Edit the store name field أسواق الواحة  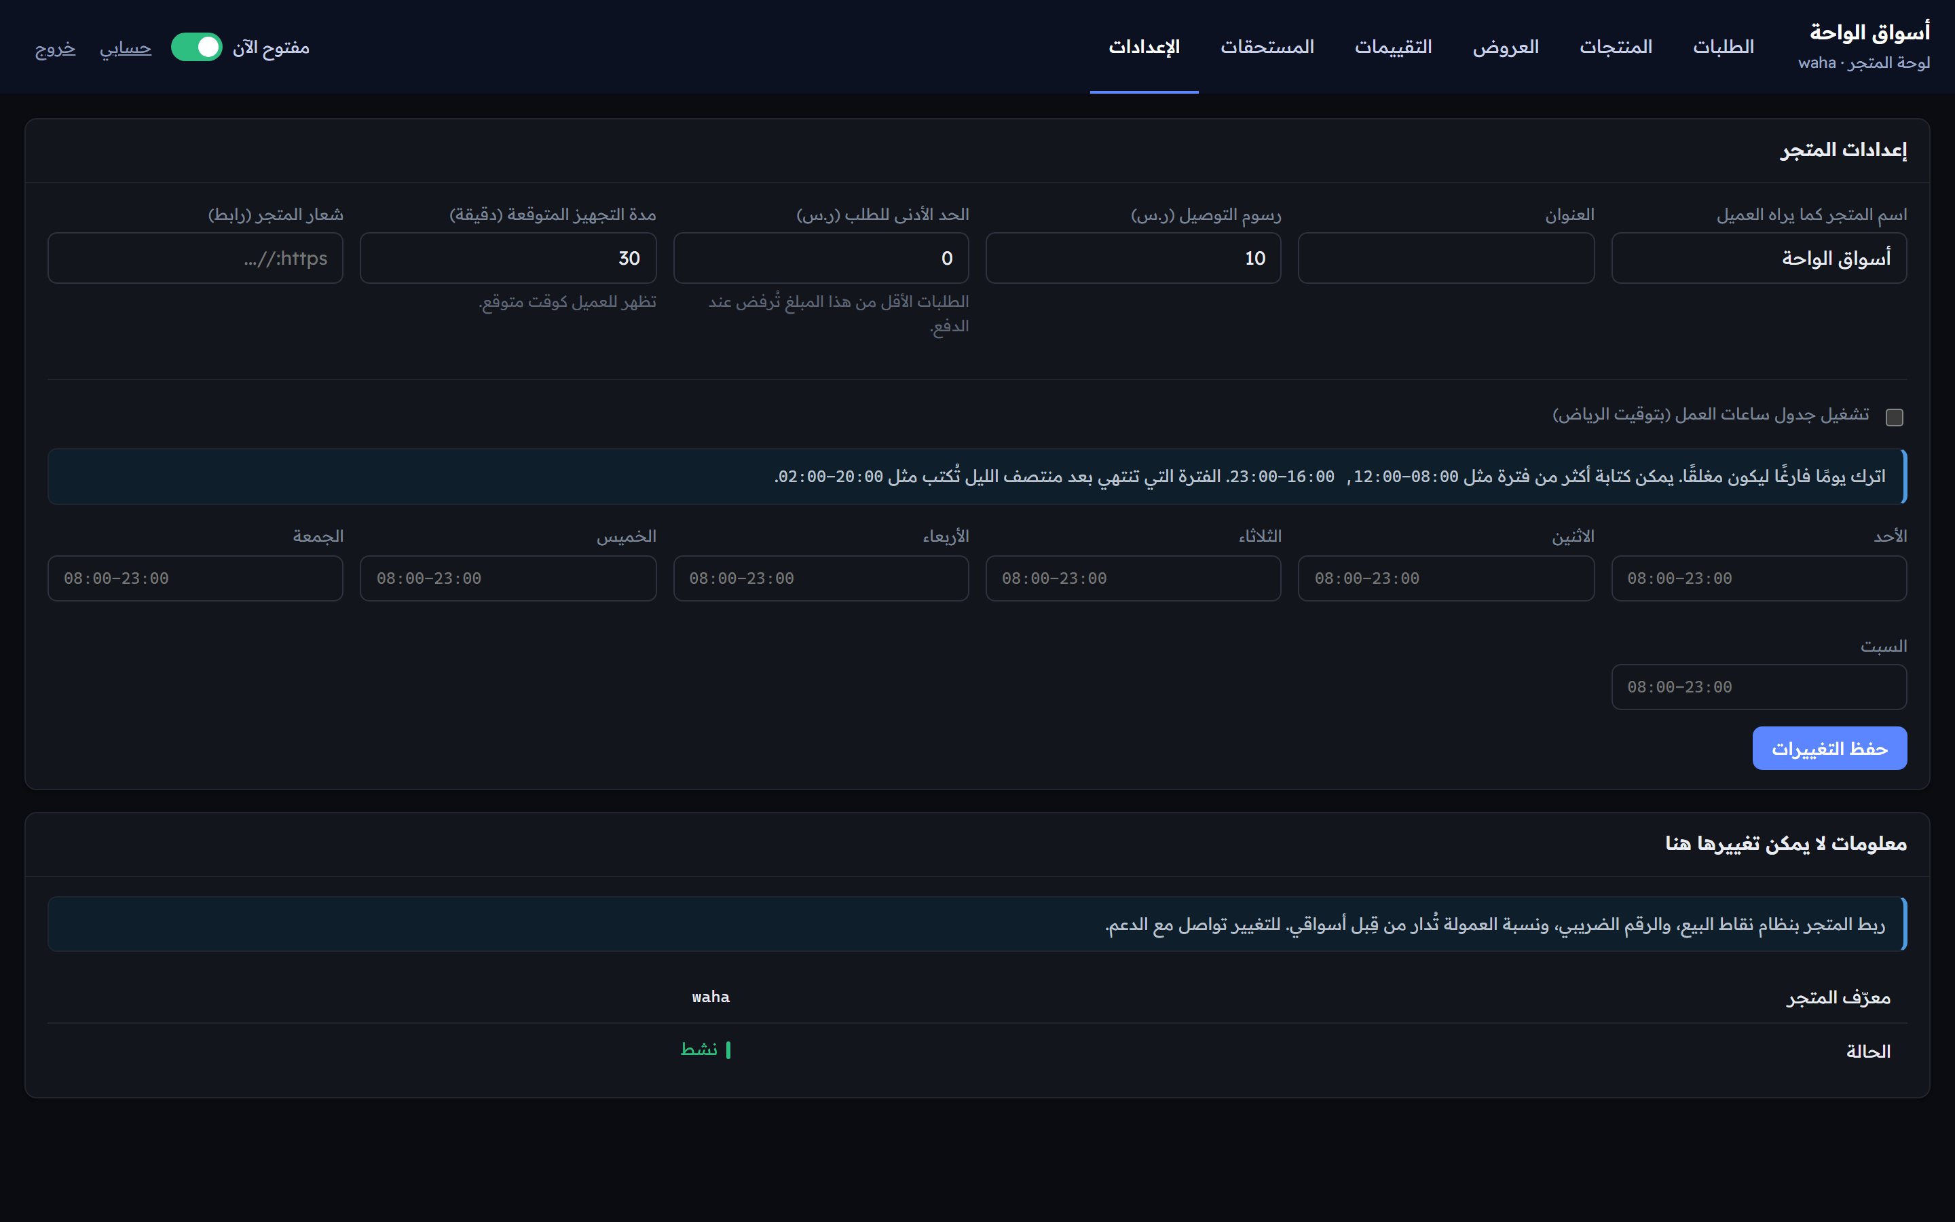pos(1759,258)
